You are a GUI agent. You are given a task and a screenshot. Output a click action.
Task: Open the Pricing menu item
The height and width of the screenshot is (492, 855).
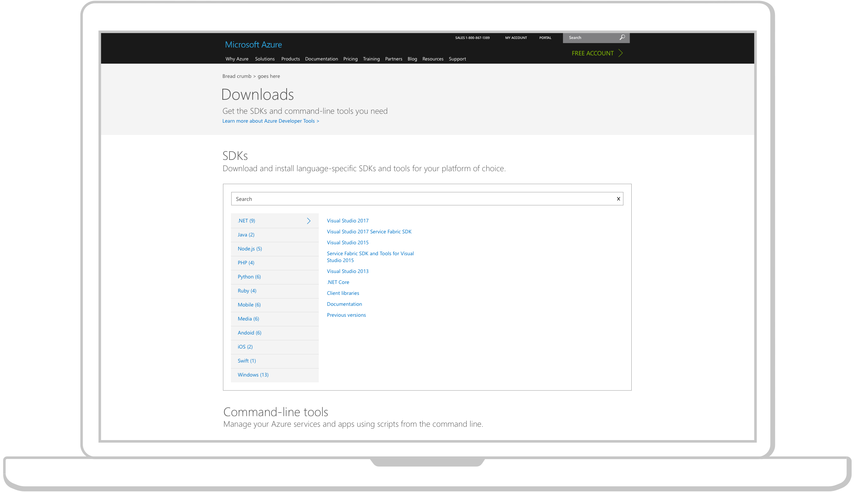350,59
